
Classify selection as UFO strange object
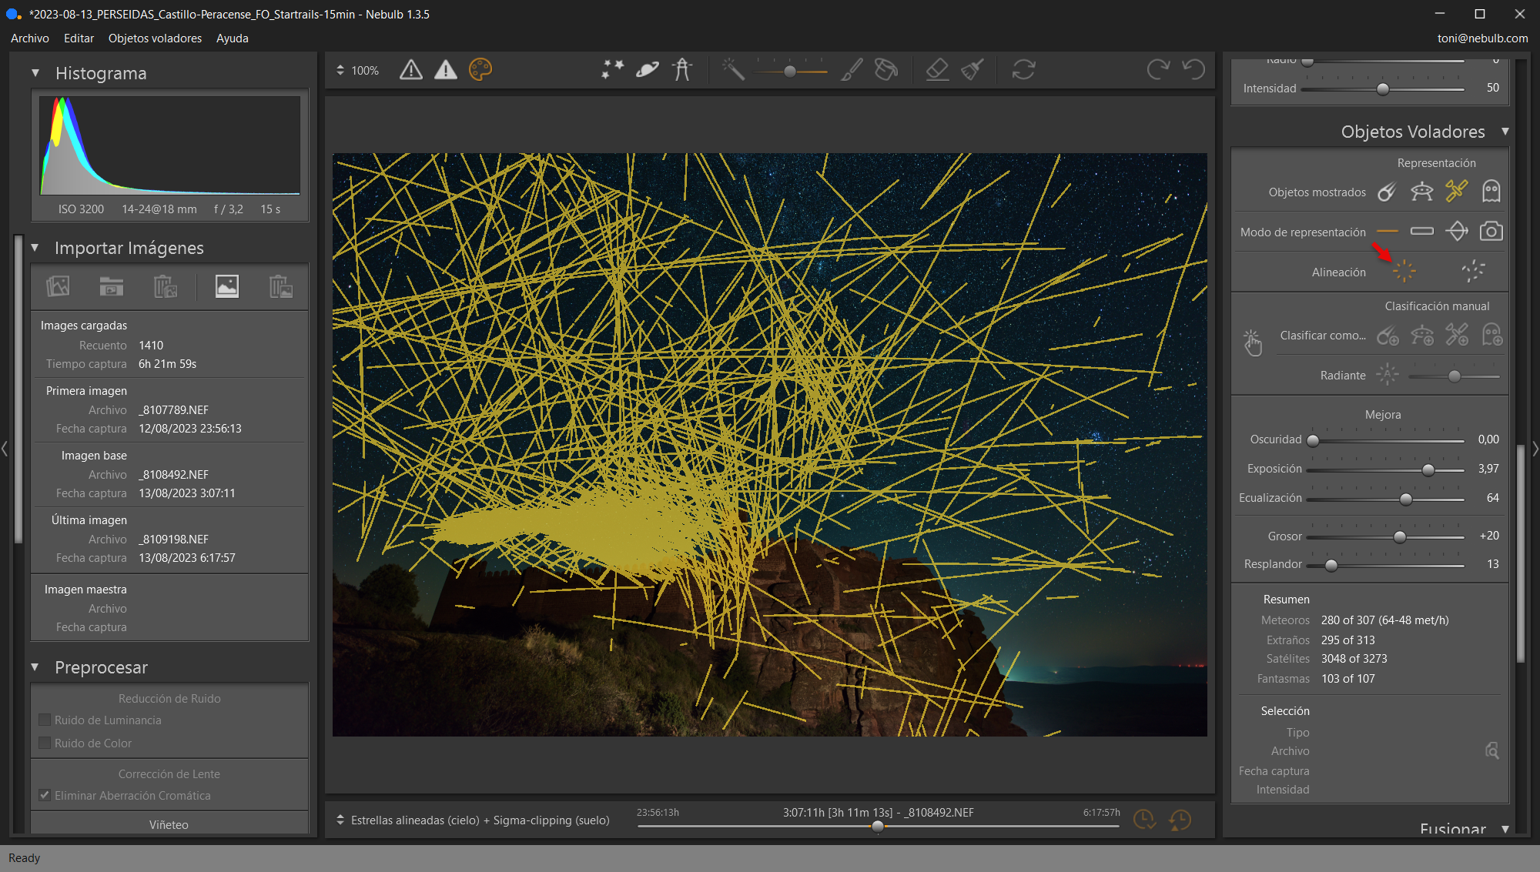tap(1422, 336)
